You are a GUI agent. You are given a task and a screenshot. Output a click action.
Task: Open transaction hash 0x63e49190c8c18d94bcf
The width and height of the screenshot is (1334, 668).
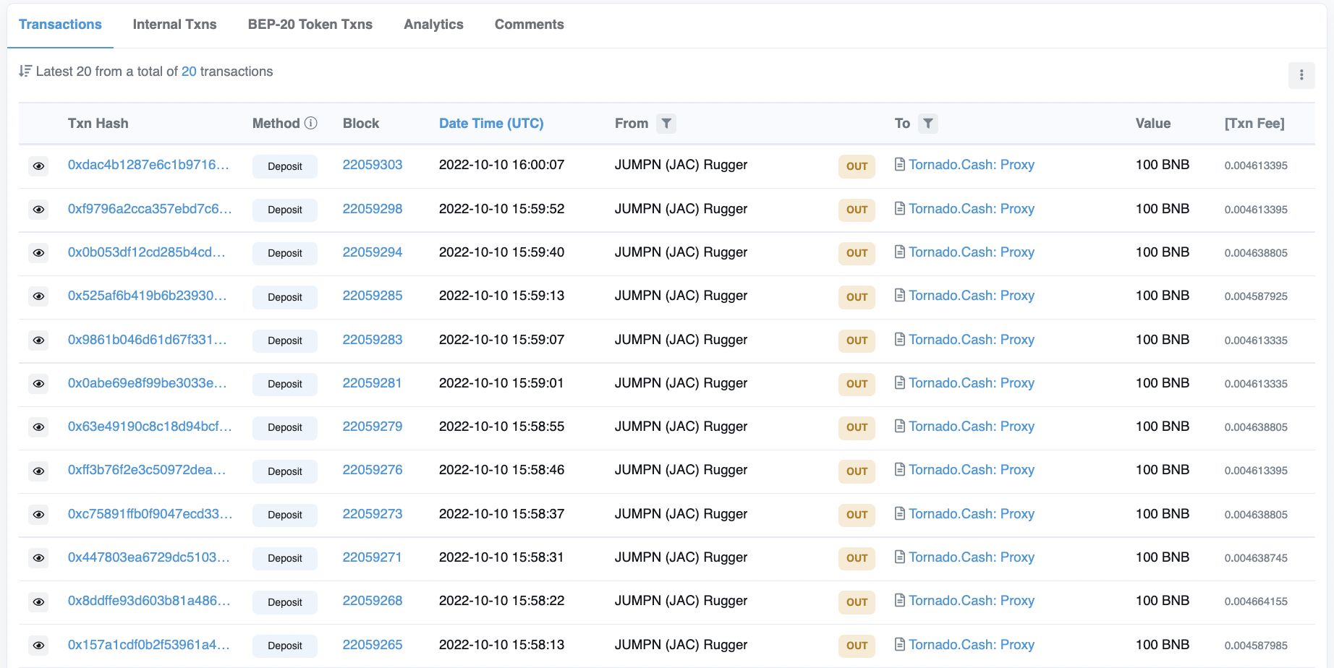tap(150, 427)
